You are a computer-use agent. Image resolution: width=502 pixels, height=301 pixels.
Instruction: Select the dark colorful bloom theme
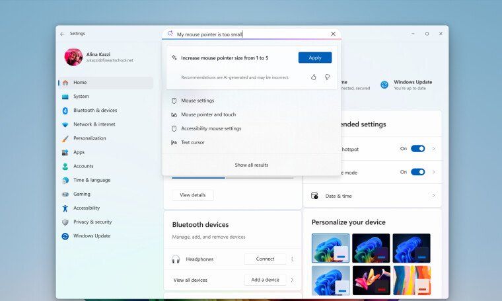click(x=371, y=248)
